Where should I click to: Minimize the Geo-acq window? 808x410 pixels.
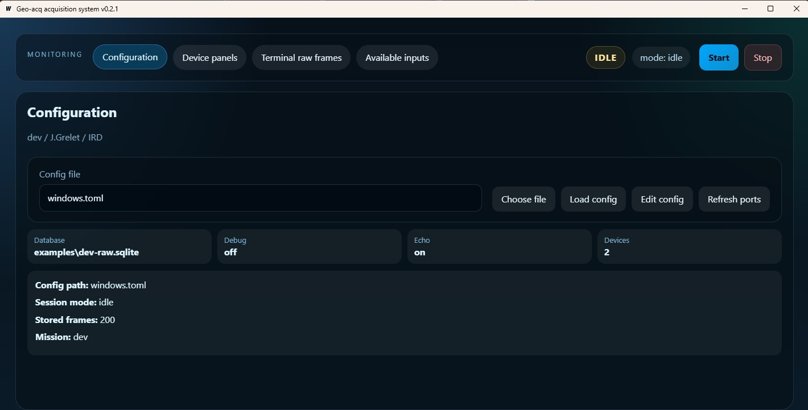click(x=745, y=9)
